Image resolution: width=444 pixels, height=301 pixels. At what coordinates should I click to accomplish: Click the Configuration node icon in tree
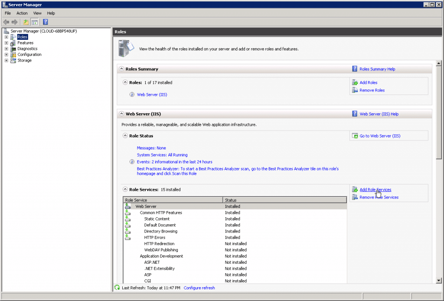pos(13,55)
